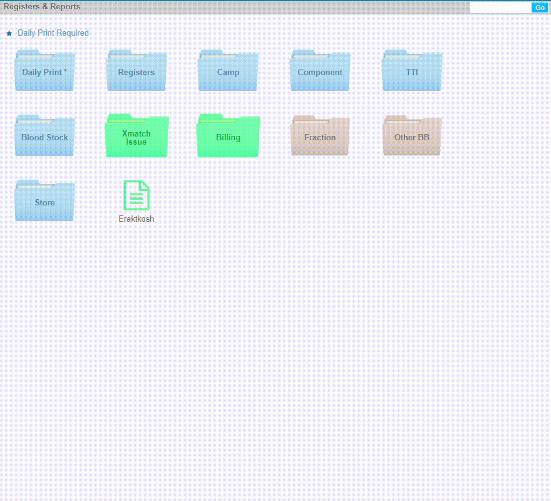
Task: Open the Registers folder
Action: tap(136, 71)
